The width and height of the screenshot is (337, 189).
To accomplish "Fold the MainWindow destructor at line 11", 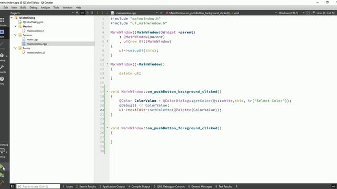I will point(107,64).
